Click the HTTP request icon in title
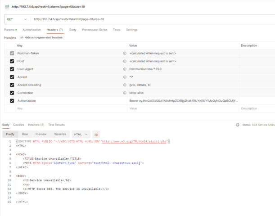This screenshot has height=216, width=275. click(x=7, y=6)
